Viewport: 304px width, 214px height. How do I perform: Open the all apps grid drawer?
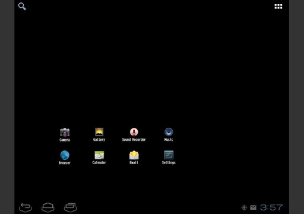278,7
